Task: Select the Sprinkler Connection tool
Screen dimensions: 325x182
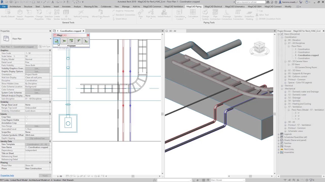Action: 238,15
